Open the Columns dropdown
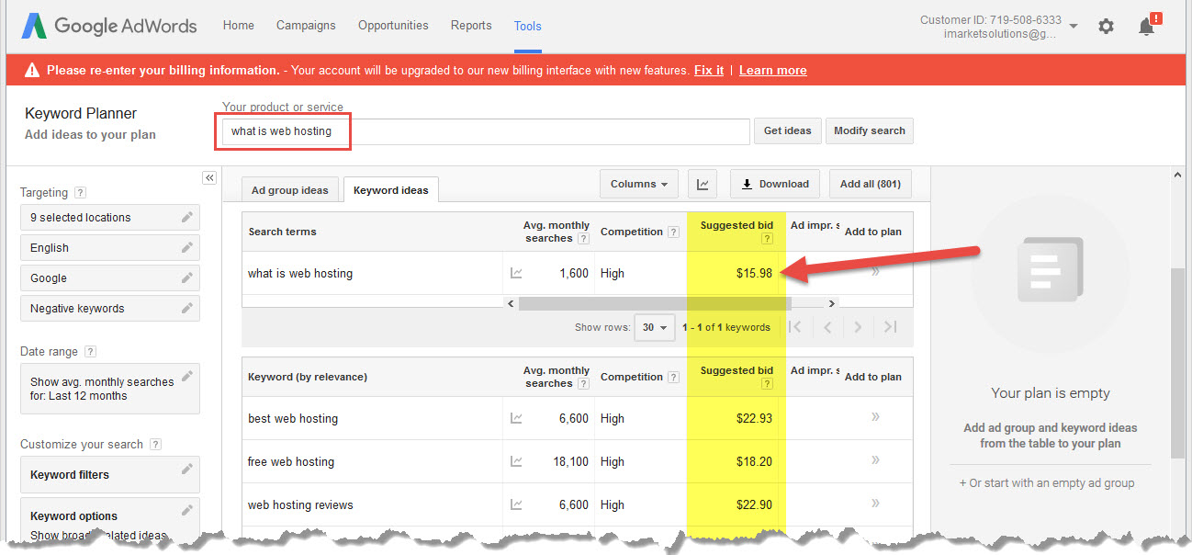1192x555 pixels. click(638, 184)
